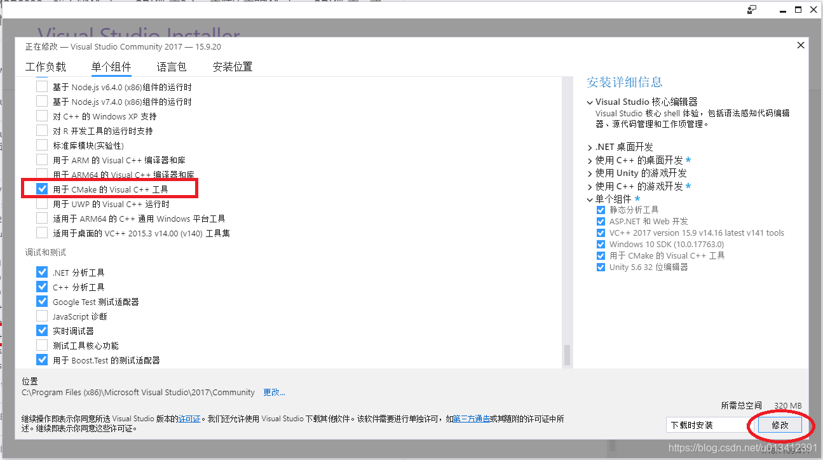Check 用于 ARM 的 Visual C++ 编译器和库

click(42, 160)
